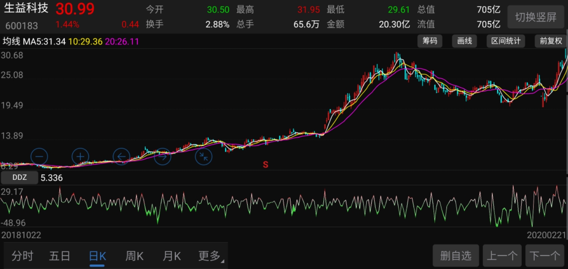Image resolution: width=568 pixels, height=269 pixels.
Task: Tap the red S sell marker
Action: pos(265,164)
